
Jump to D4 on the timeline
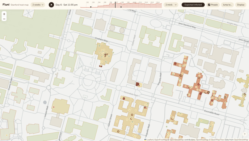[99, 2]
